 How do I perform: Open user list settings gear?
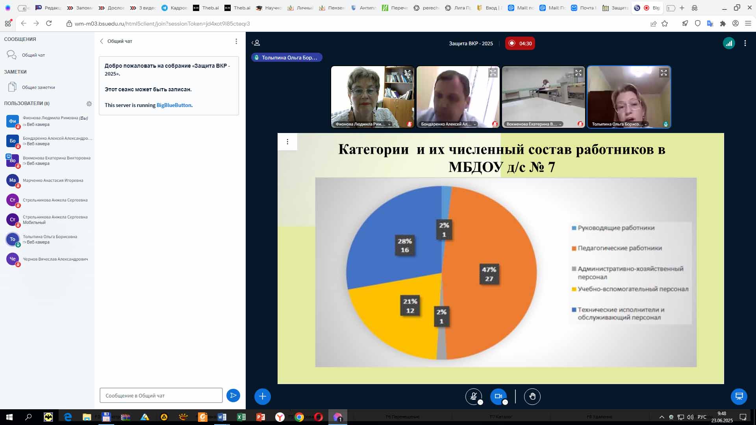(89, 103)
